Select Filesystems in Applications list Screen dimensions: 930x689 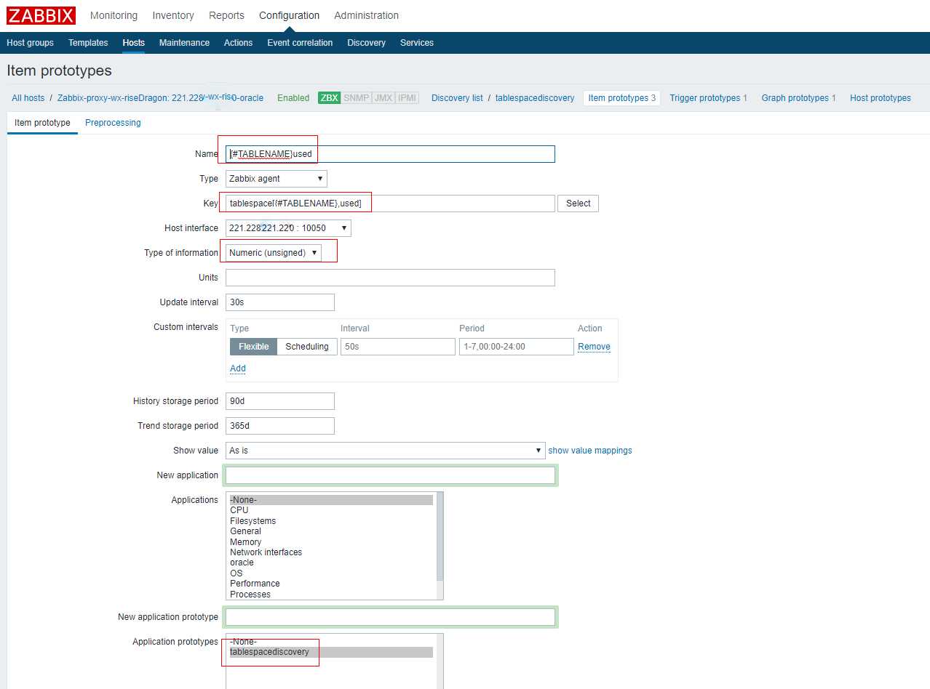point(331,521)
